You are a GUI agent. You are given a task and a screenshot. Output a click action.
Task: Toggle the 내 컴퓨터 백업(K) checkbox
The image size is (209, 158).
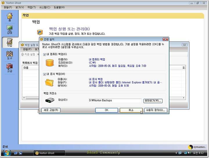[x=44, y=54]
